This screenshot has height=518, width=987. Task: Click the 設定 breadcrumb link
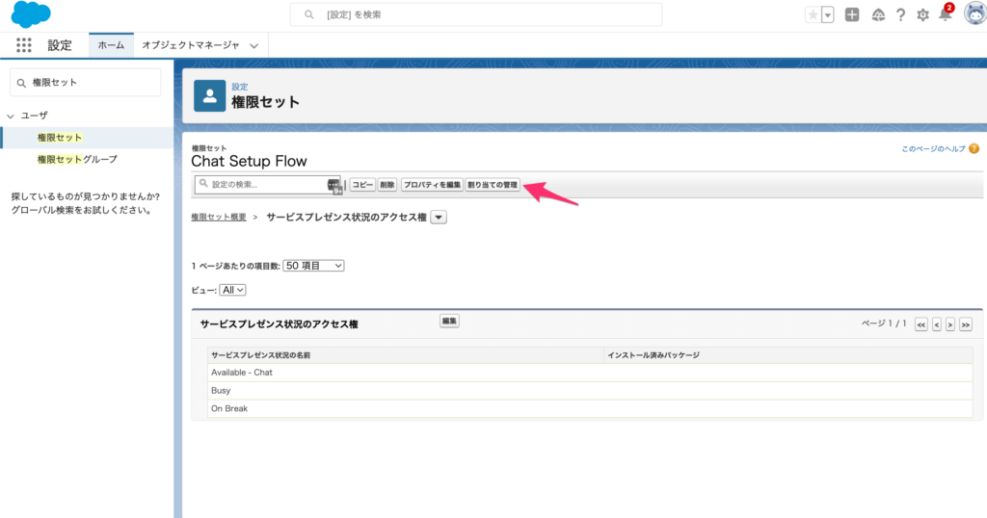(x=239, y=87)
